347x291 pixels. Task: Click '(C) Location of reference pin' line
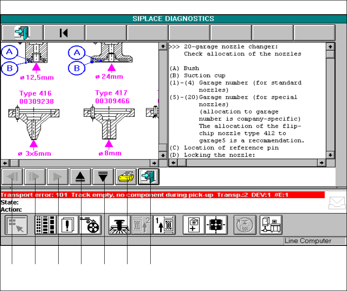click(x=224, y=147)
